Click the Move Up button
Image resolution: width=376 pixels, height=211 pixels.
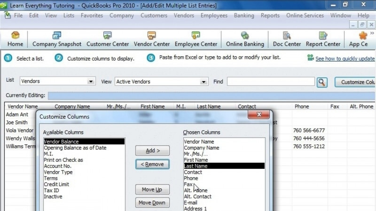(x=152, y=189)
